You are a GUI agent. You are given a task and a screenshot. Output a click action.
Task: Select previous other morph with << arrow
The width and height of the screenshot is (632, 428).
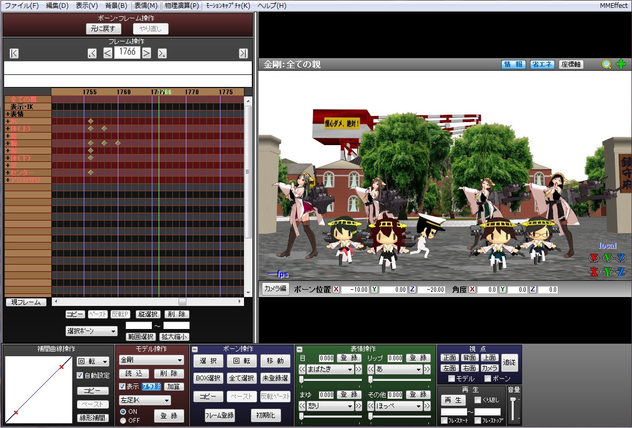point(371,406)
